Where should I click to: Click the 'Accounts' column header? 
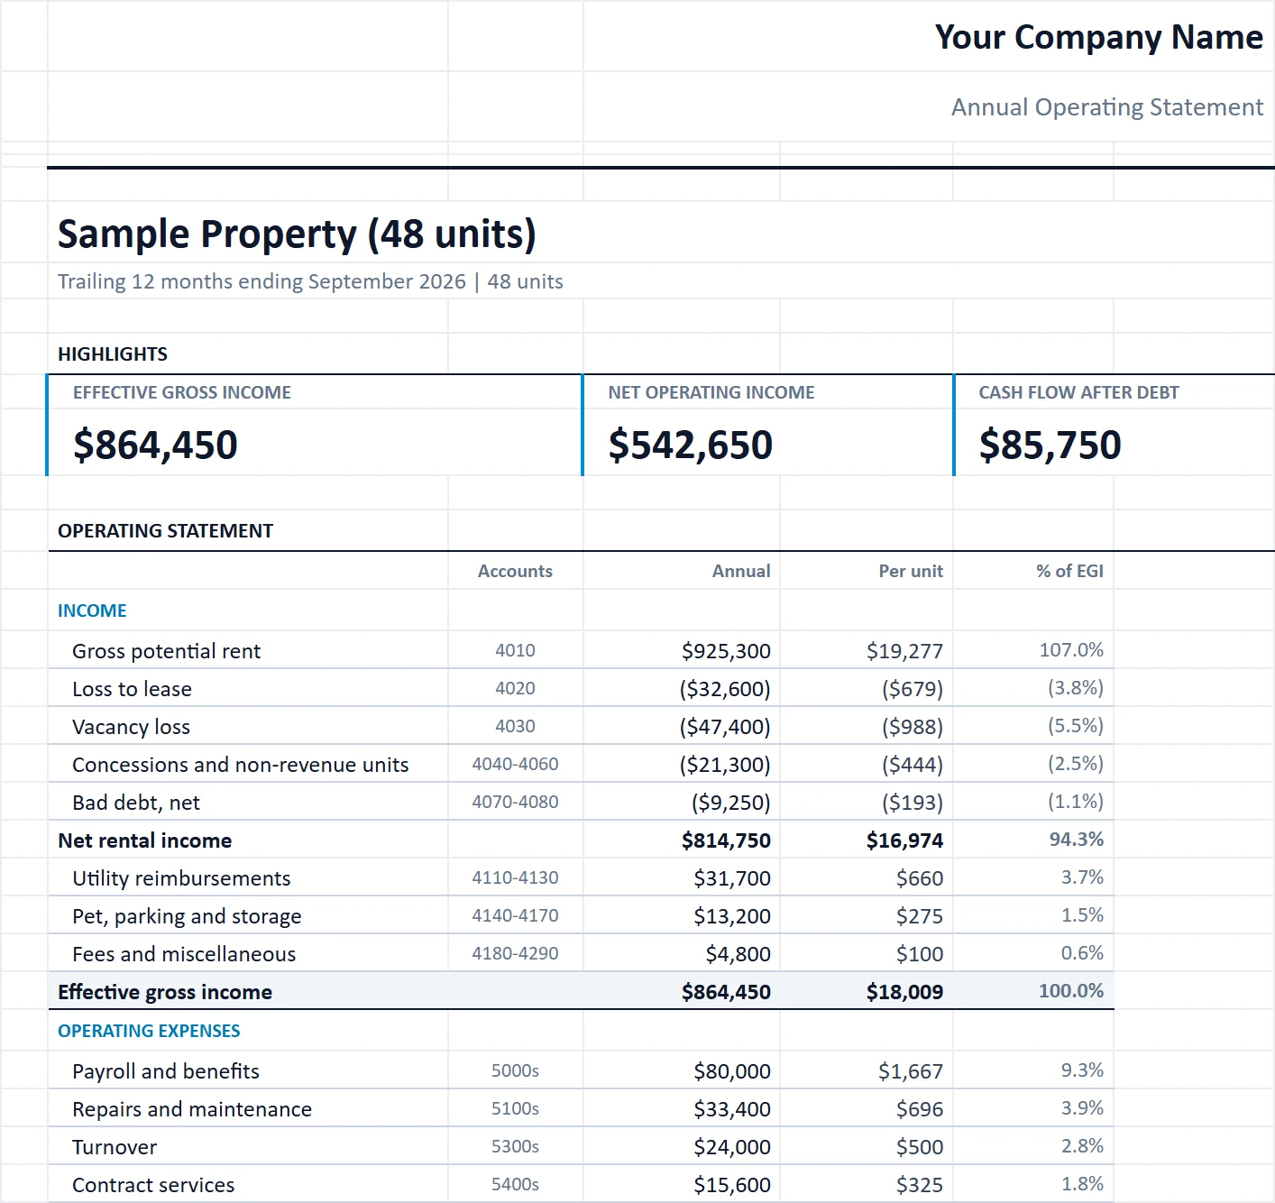515,571
